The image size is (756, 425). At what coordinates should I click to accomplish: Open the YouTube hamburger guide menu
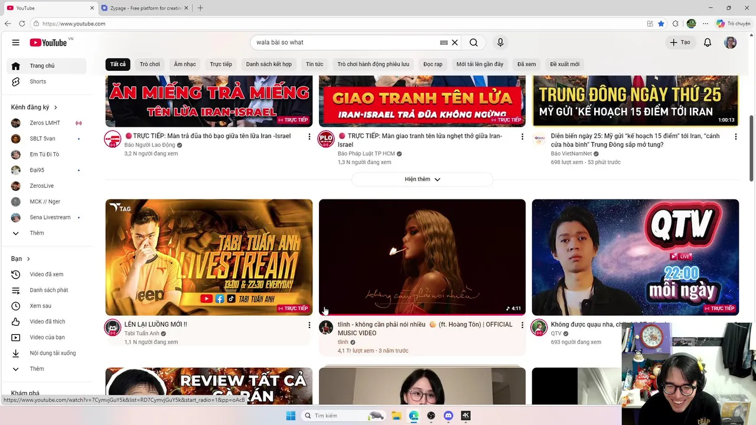tap(16, 42)
